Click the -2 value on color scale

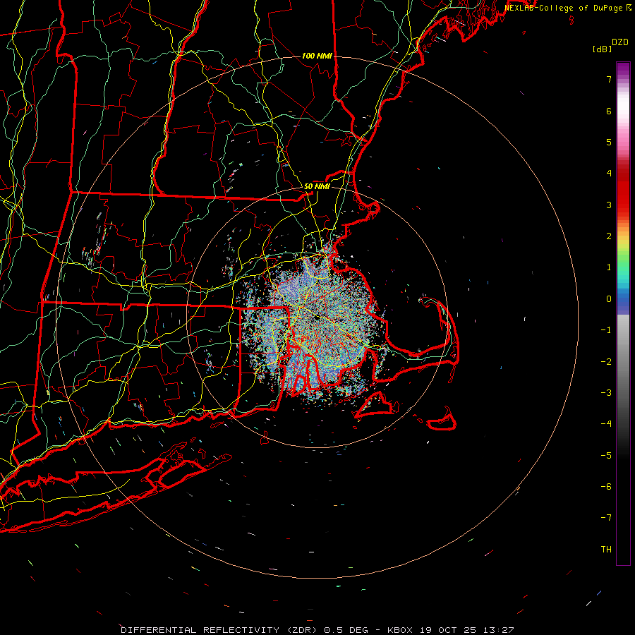(606, 362)
